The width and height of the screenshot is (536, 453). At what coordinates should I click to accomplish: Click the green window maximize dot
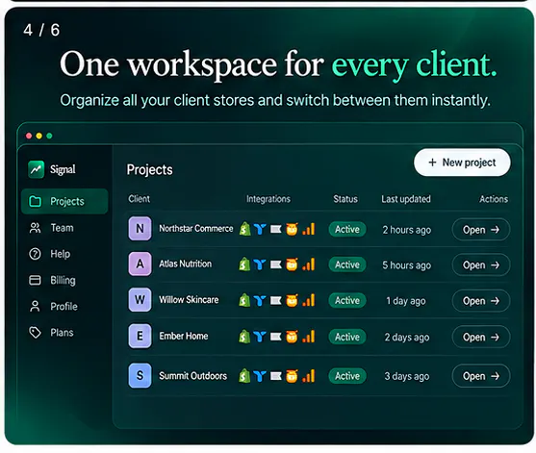point(49,136)
